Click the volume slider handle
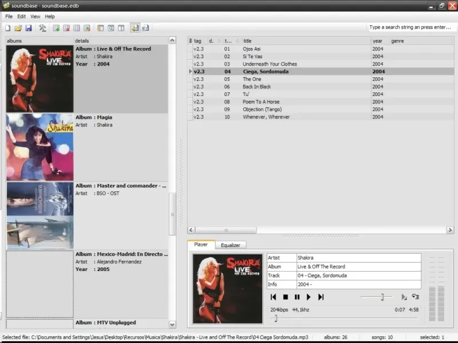This screenshot has width=458, height=343. (x=382, y=297)
